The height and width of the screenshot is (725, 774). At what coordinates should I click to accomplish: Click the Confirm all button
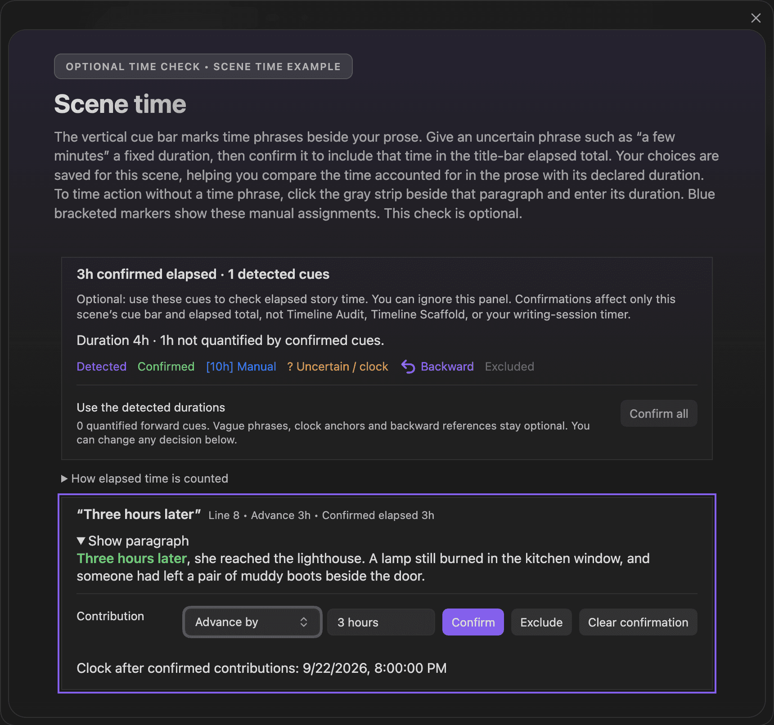(x=659, y=413)
